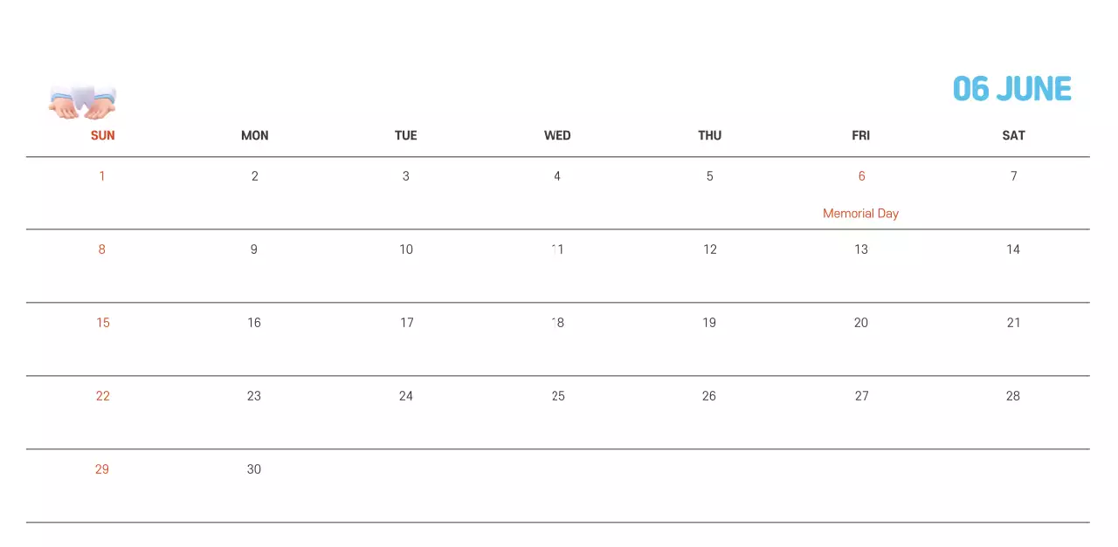The image size is (1118, 547).
Task: Select the SUN column header
Action: (x=102, y=135)
